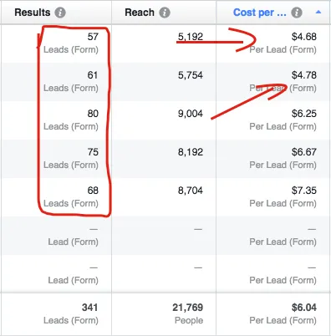Click the info icon beside Cost per column
Image resolution: width=331 pixels, height=336 pixels.
point(297,13)
